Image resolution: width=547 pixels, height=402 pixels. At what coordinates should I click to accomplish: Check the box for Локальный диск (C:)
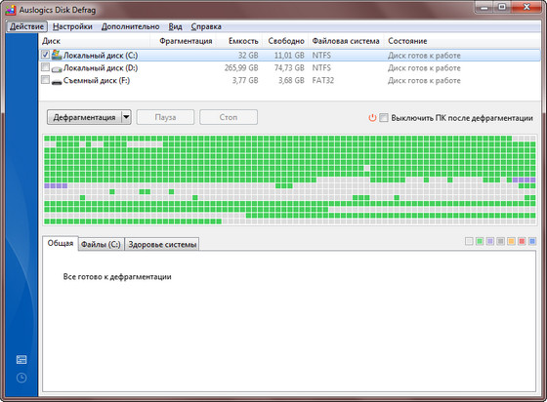click(x=45, y=55)
